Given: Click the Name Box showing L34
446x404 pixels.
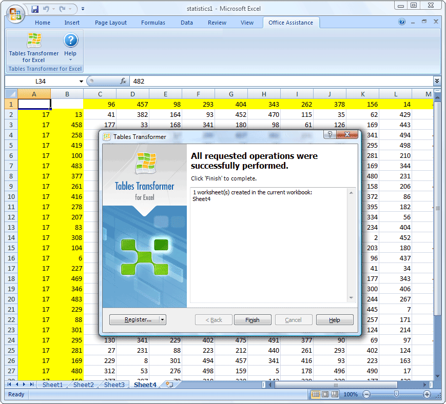Looking at the screenshot, I should pyautogui.click(x=42, y=81).
